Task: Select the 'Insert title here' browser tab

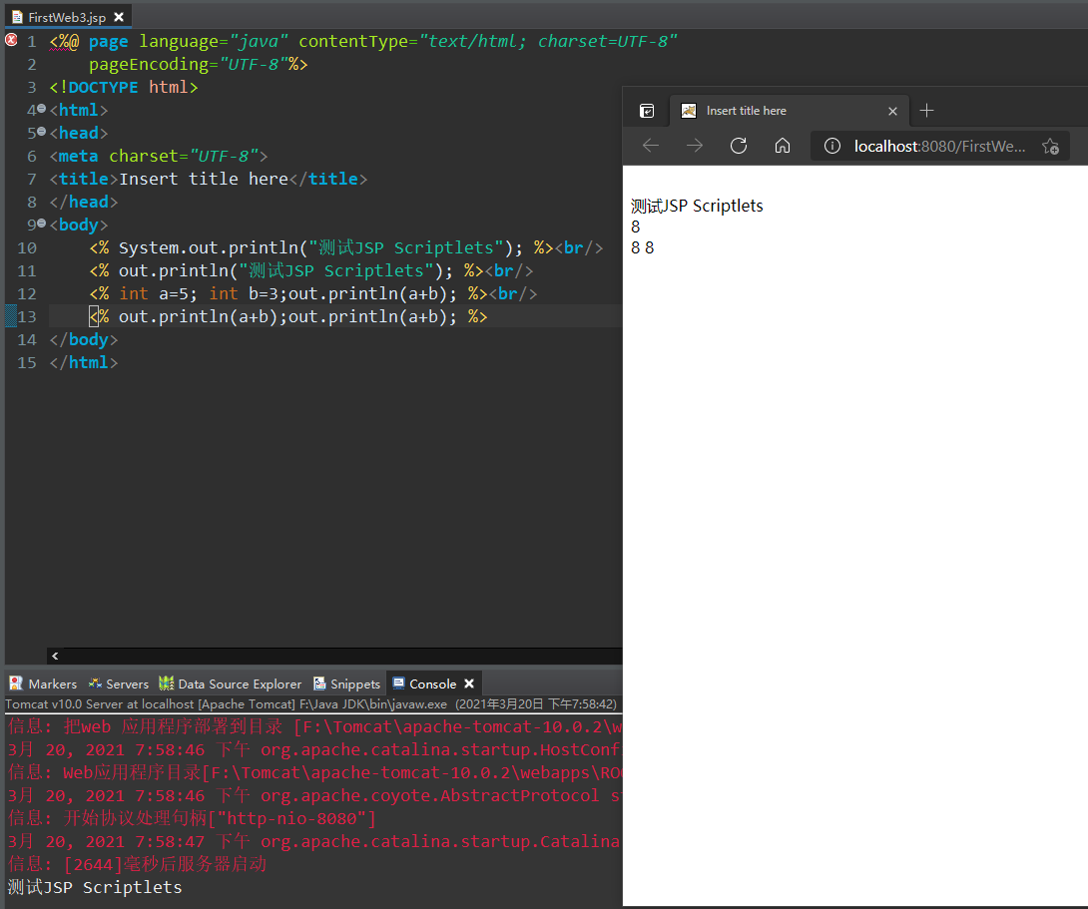Action: coord(790,111)
